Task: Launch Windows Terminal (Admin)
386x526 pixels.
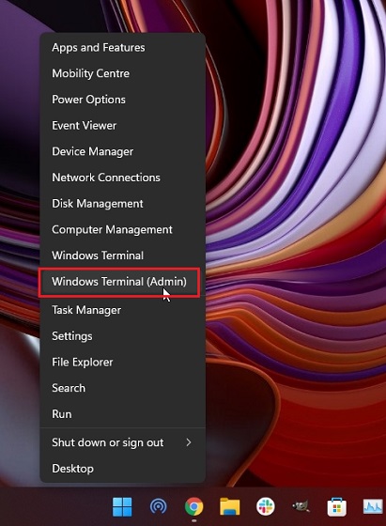Action: coord(119,282)
